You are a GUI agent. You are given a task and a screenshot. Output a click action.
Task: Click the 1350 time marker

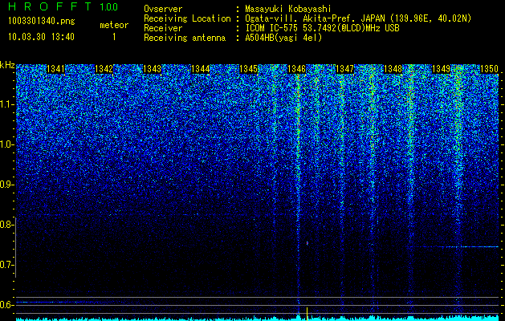click(489, 69)
